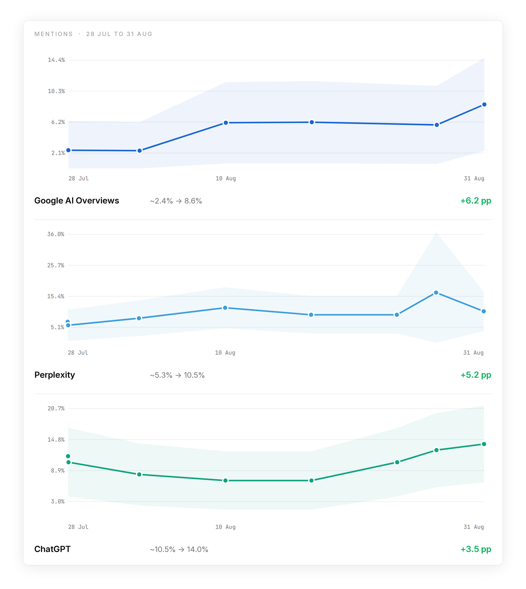Select the +6.2 pp change value
This screenshot has height=589, width=526.
coord(476,201)
